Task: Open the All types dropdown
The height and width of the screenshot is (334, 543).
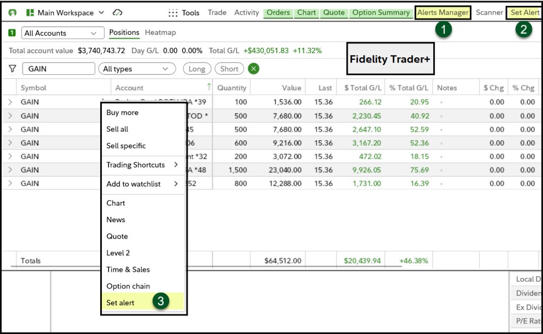Action: (137, 69)
